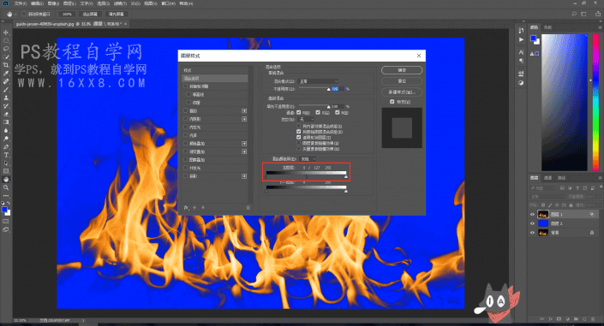
Task: Select the Eraser tool
Action: (6, 115)
